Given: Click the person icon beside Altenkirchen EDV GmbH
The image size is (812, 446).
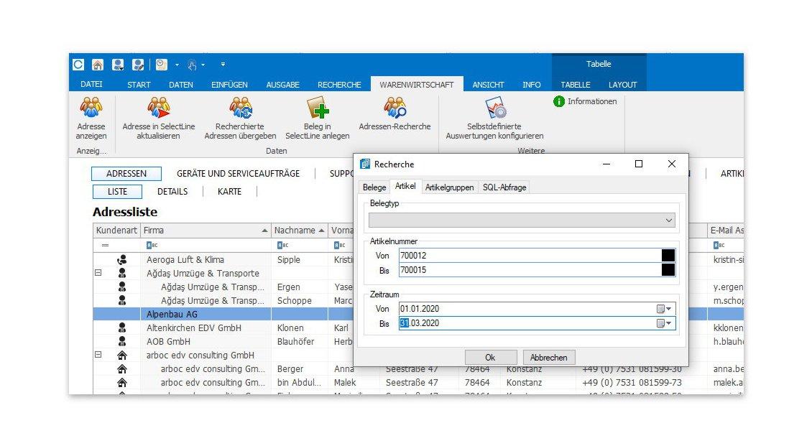Looking at the screenshot, I should pos(122,328).
